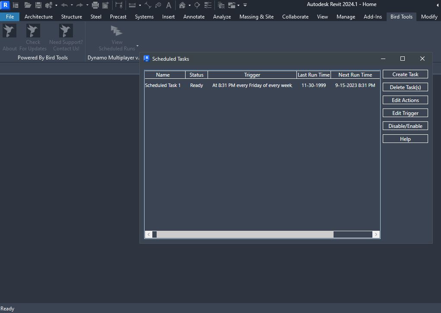Open the 3D View dropdown arrow
This screenshot has width=441, height=313.
(189, 5)
